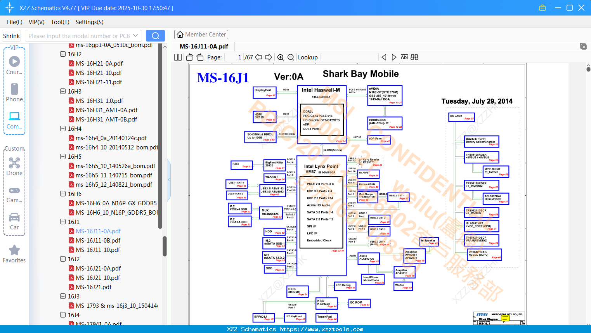Collapse the 16H6 folder
Viewport: 591px width, 333px height.
tap(63, 194)
